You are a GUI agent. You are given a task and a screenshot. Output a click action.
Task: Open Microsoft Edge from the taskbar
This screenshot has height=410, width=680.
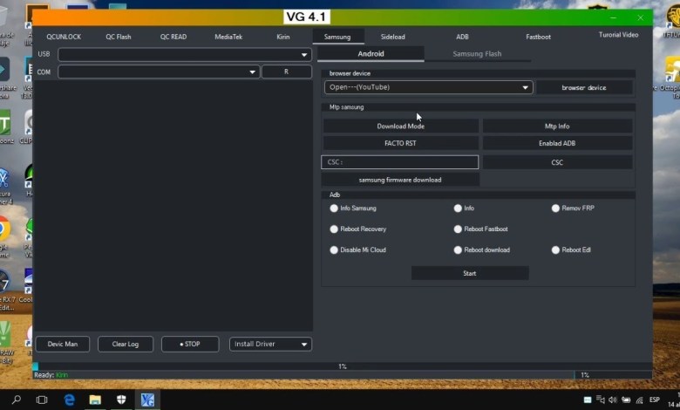(69, 400)
